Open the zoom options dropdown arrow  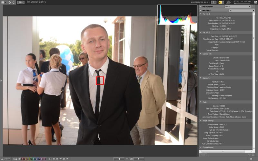[x=231, y=2]
